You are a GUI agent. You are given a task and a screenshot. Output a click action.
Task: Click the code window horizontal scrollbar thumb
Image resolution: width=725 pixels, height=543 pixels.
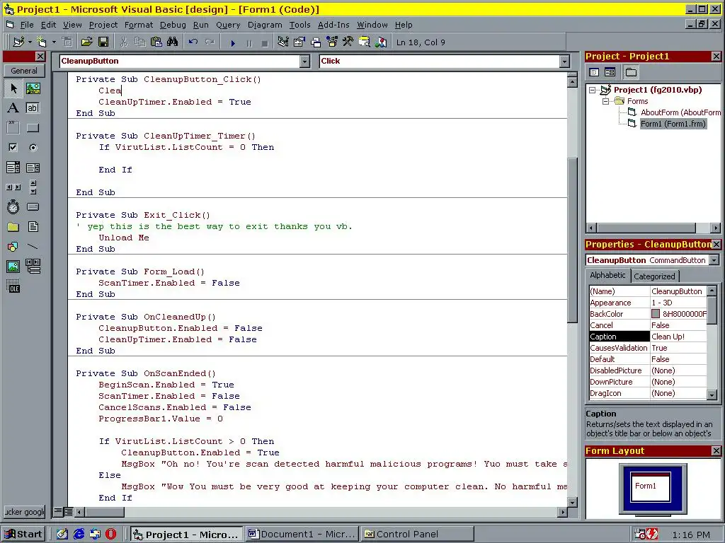point(105,512)
